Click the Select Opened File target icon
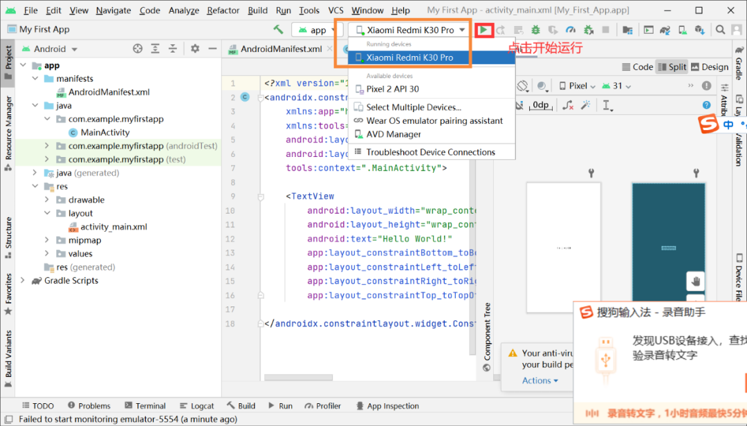This screenshot has width=747, height=426. pos(138,48)
